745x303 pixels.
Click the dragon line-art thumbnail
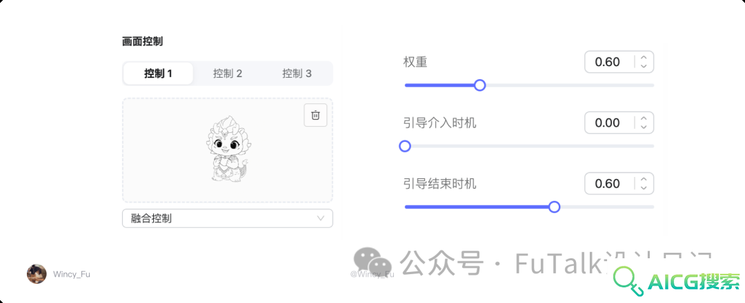(x=228, y=149)
